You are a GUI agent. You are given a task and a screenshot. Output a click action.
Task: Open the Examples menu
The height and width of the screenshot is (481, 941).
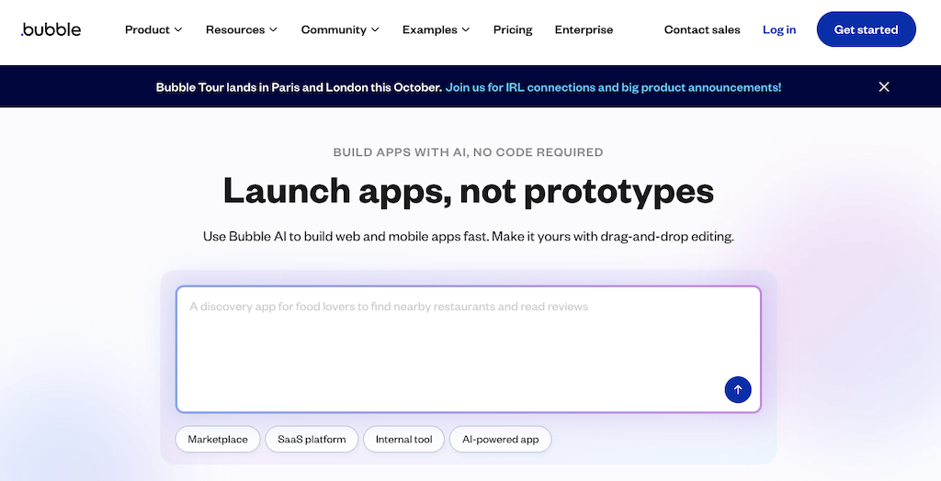[x=436, y=29]
